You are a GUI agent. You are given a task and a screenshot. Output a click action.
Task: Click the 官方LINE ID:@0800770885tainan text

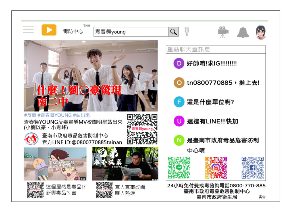tap(82, 142)
